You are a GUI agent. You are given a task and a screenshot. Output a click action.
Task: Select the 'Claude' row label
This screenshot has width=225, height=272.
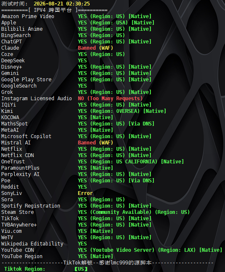10,48
